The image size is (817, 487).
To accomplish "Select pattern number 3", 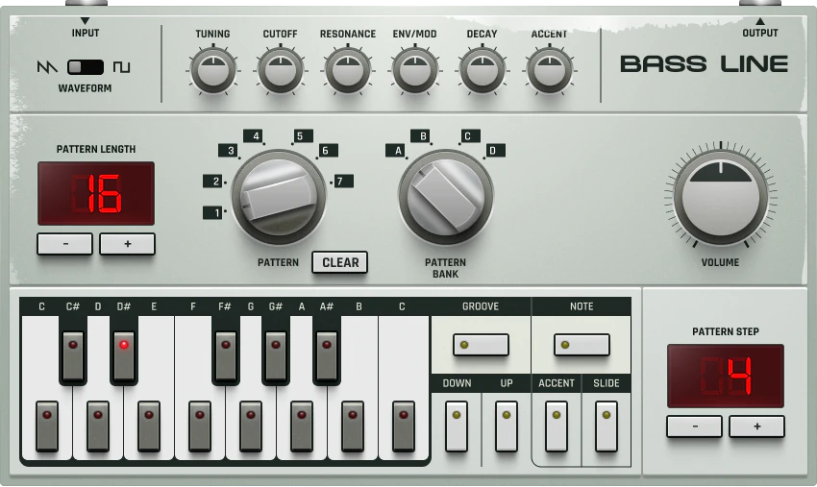I will click(228, 151).
